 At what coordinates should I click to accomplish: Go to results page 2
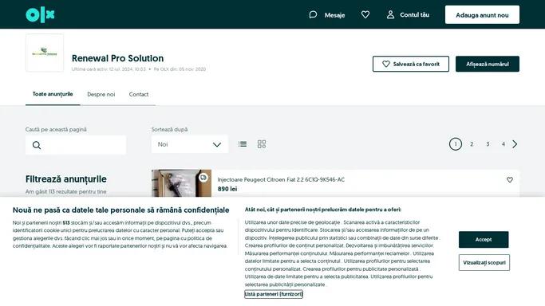472,144
